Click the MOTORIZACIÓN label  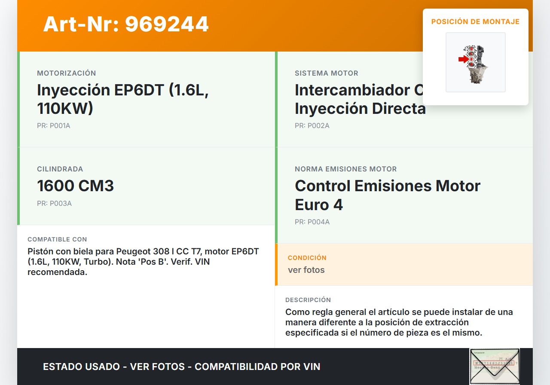(67, 73)
